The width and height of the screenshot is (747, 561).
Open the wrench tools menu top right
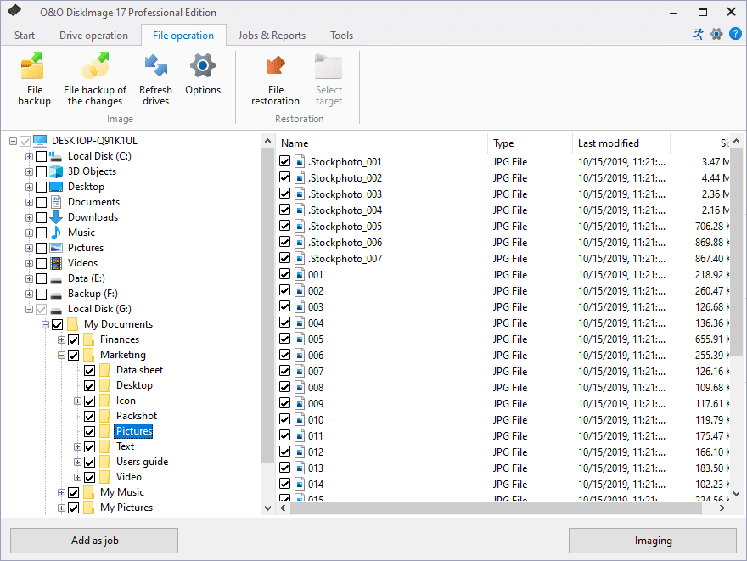click(698, 34)
